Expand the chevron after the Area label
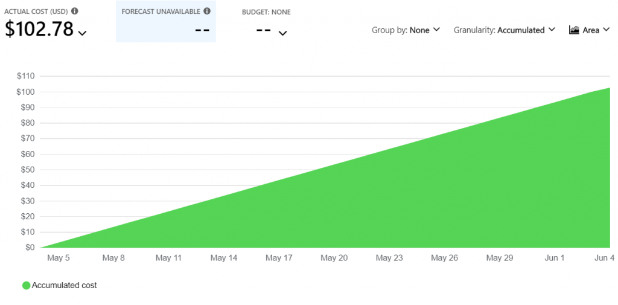 point(605,30)
